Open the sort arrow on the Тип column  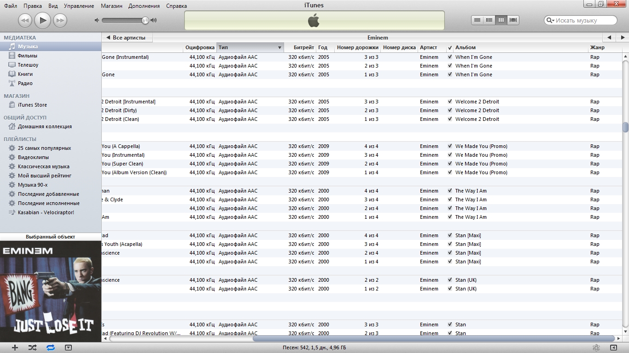tap(280, 48)
